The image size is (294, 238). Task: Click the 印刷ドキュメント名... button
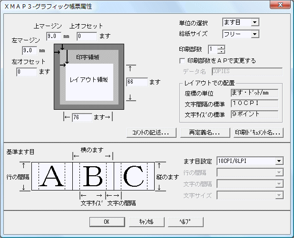click(x=258, y=133)
